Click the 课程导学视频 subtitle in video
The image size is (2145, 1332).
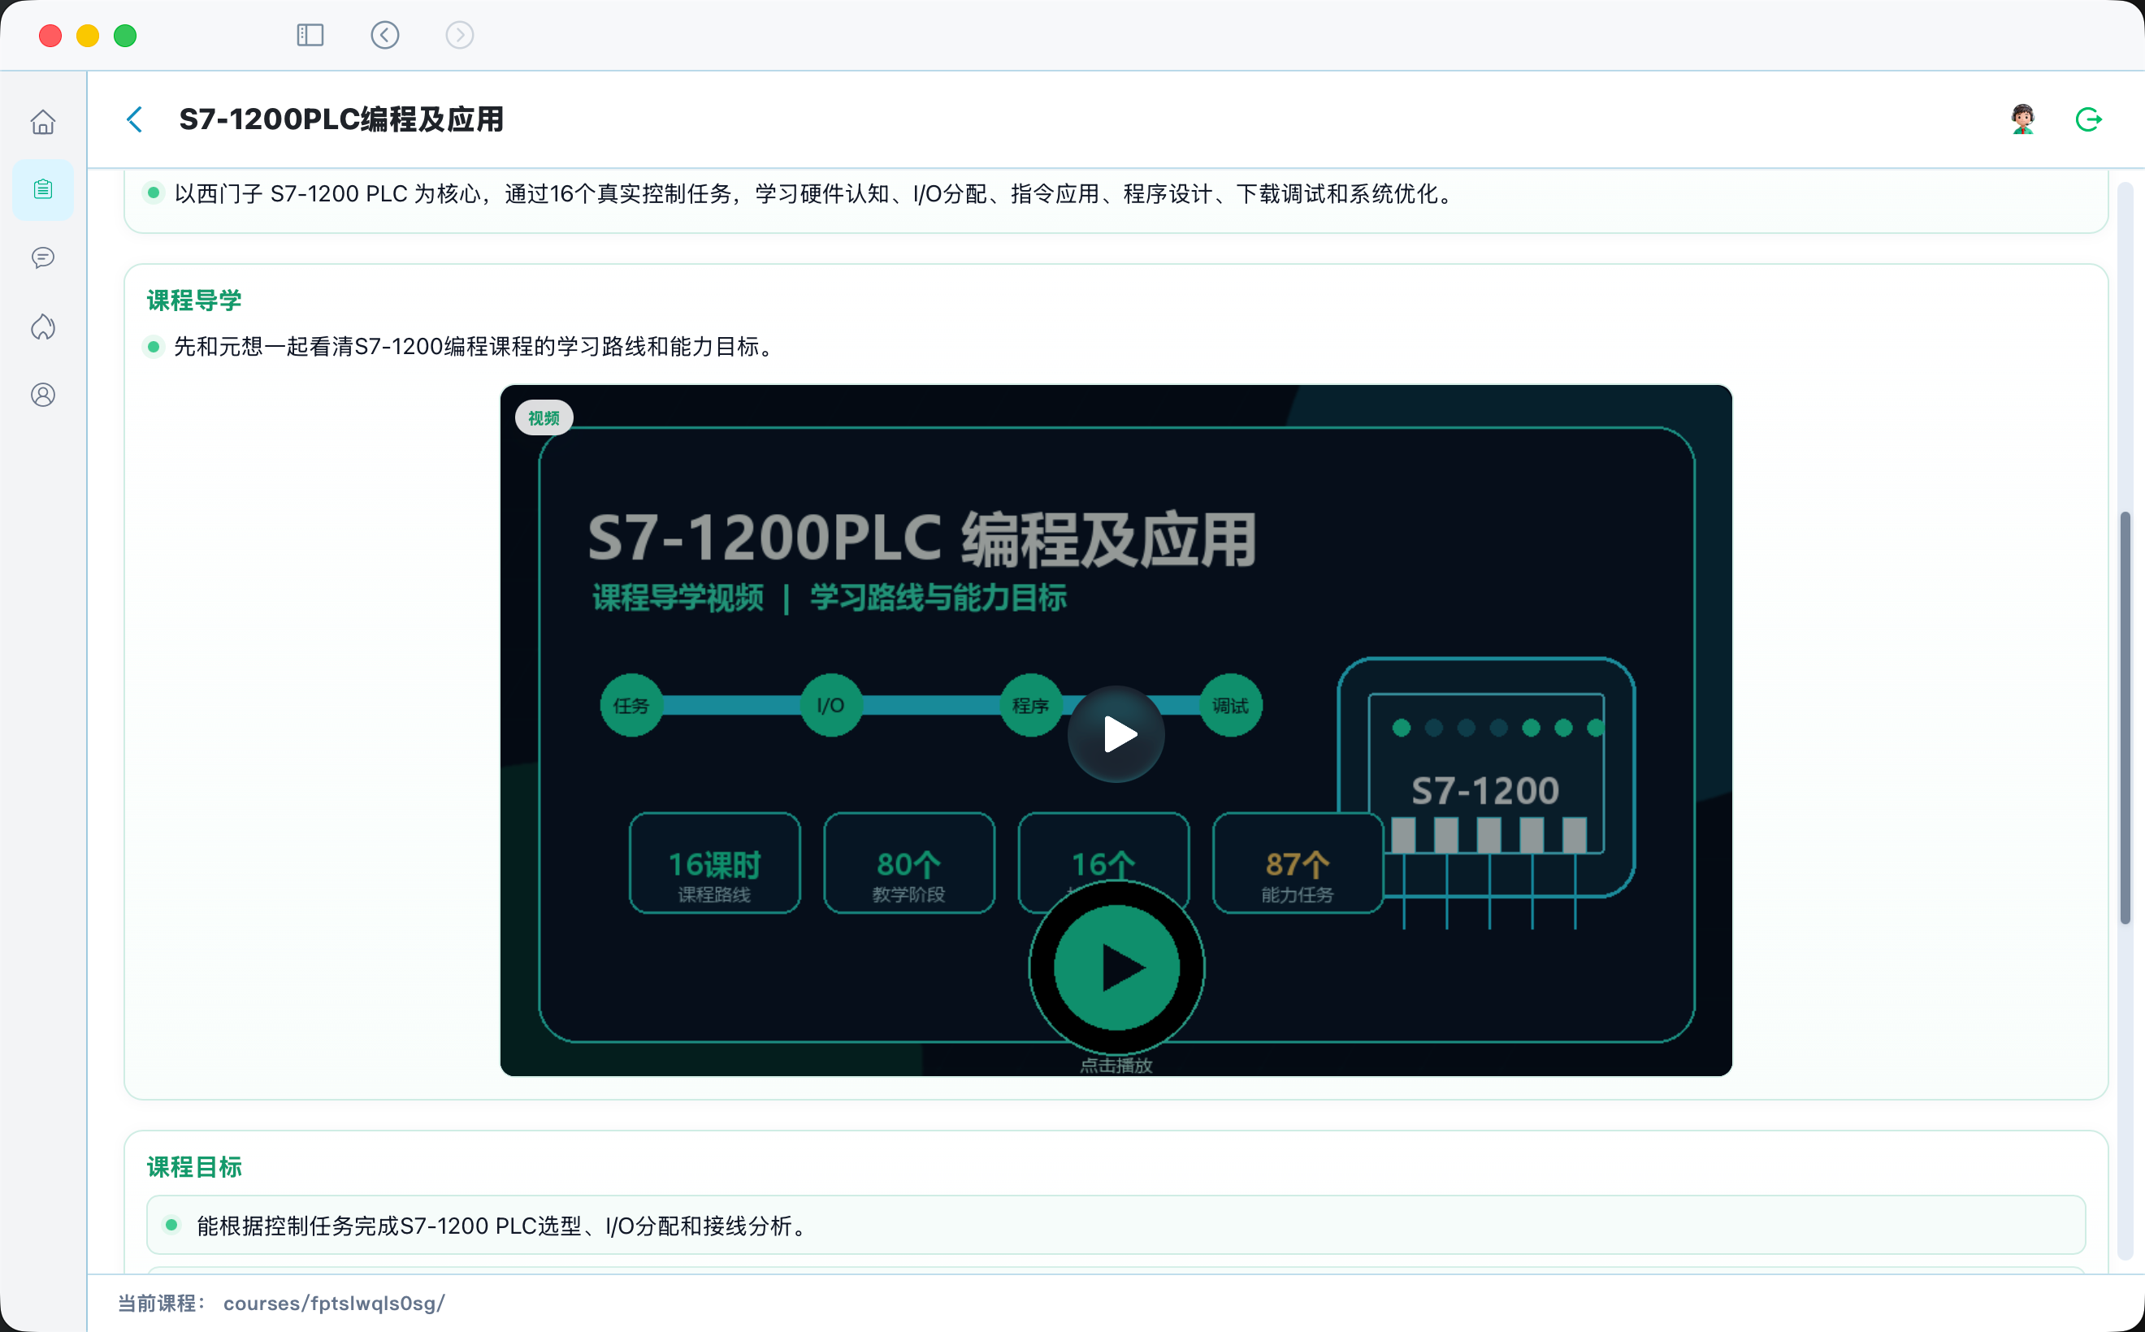point(678,597)
